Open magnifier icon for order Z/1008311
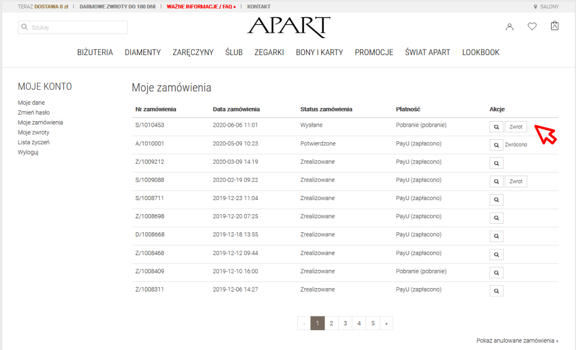576x350 pixels. pyautogui.click(x=496, y=291)
